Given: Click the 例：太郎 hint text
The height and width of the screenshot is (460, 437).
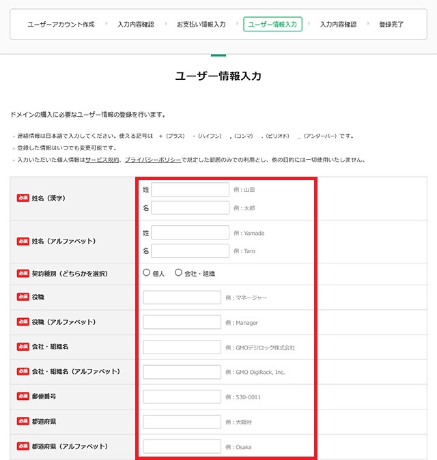Looking at the screenshot, I should (244, 208).
